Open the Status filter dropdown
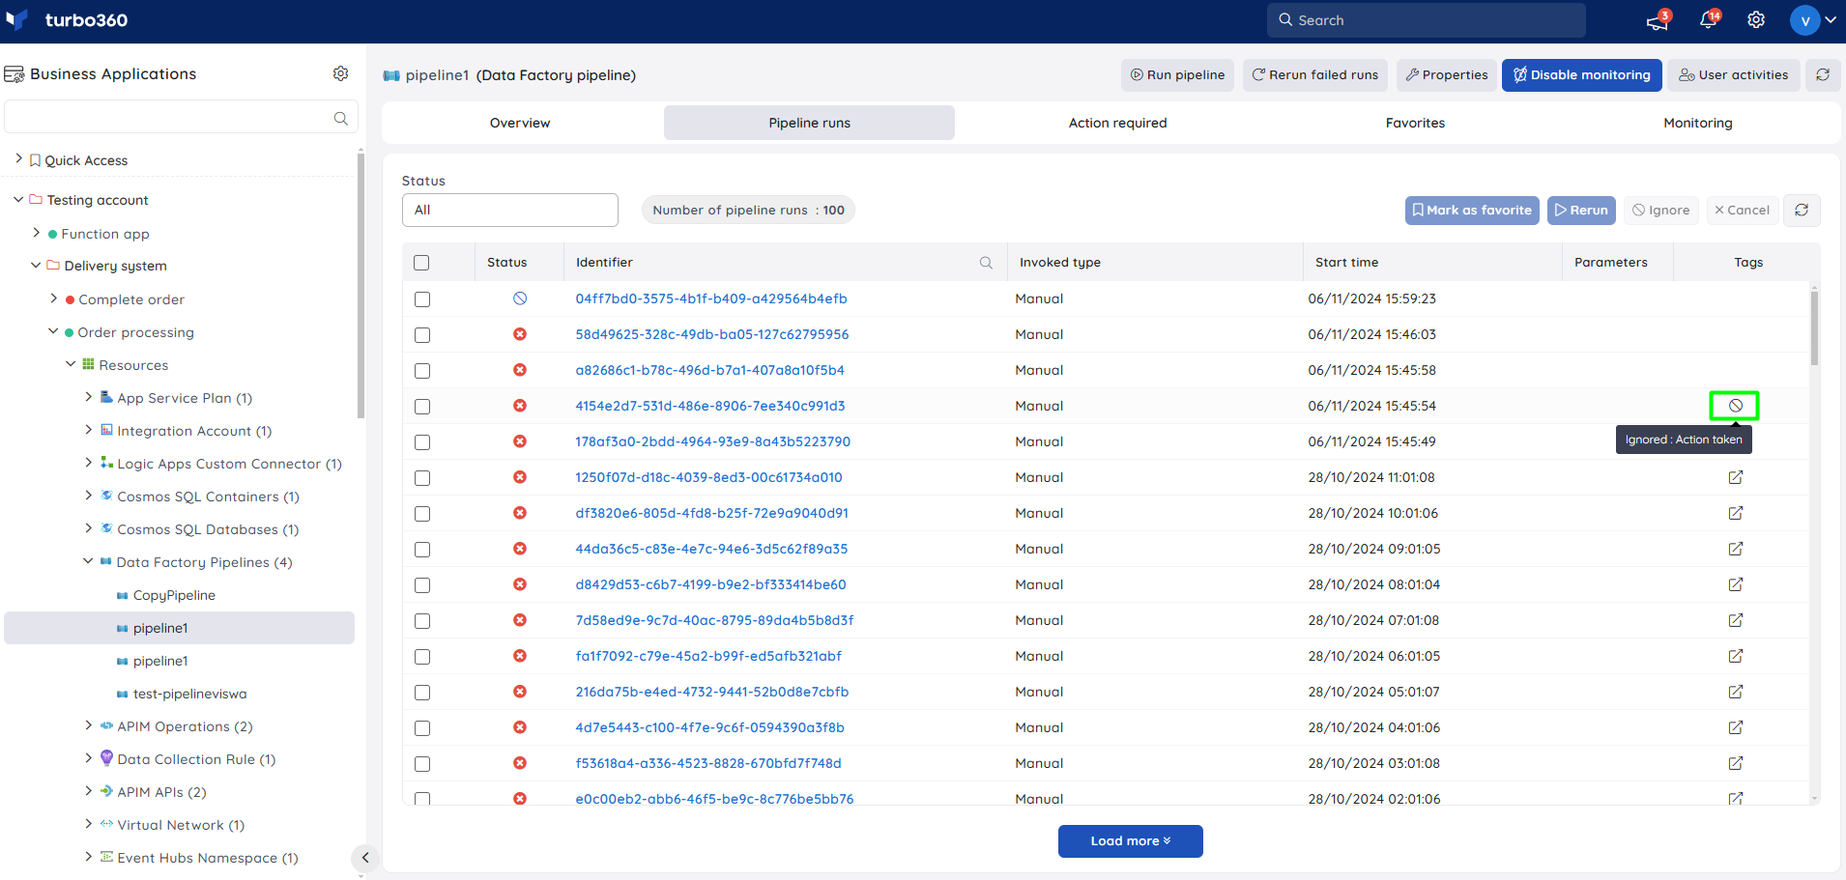This screenshot has height=880, width=1846. pos(509,210)
